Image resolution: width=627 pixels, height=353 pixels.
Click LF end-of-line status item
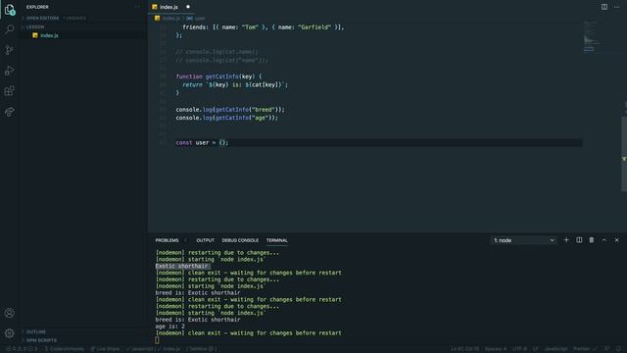pos(535,349)
